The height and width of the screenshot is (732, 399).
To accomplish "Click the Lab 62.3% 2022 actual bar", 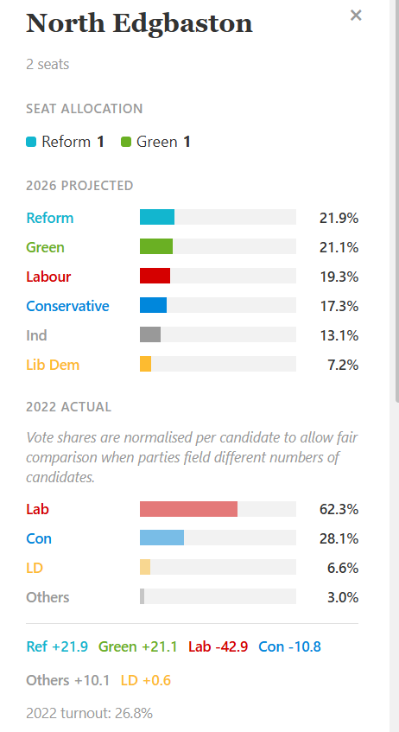I will 188,509.
